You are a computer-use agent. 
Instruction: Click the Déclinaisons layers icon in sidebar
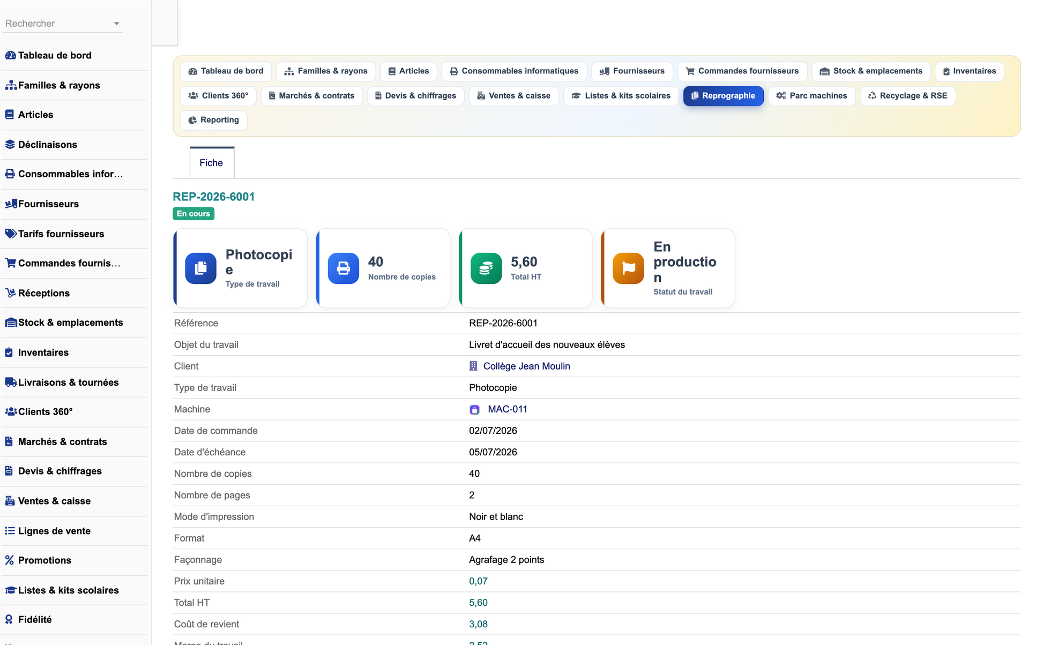10,145
